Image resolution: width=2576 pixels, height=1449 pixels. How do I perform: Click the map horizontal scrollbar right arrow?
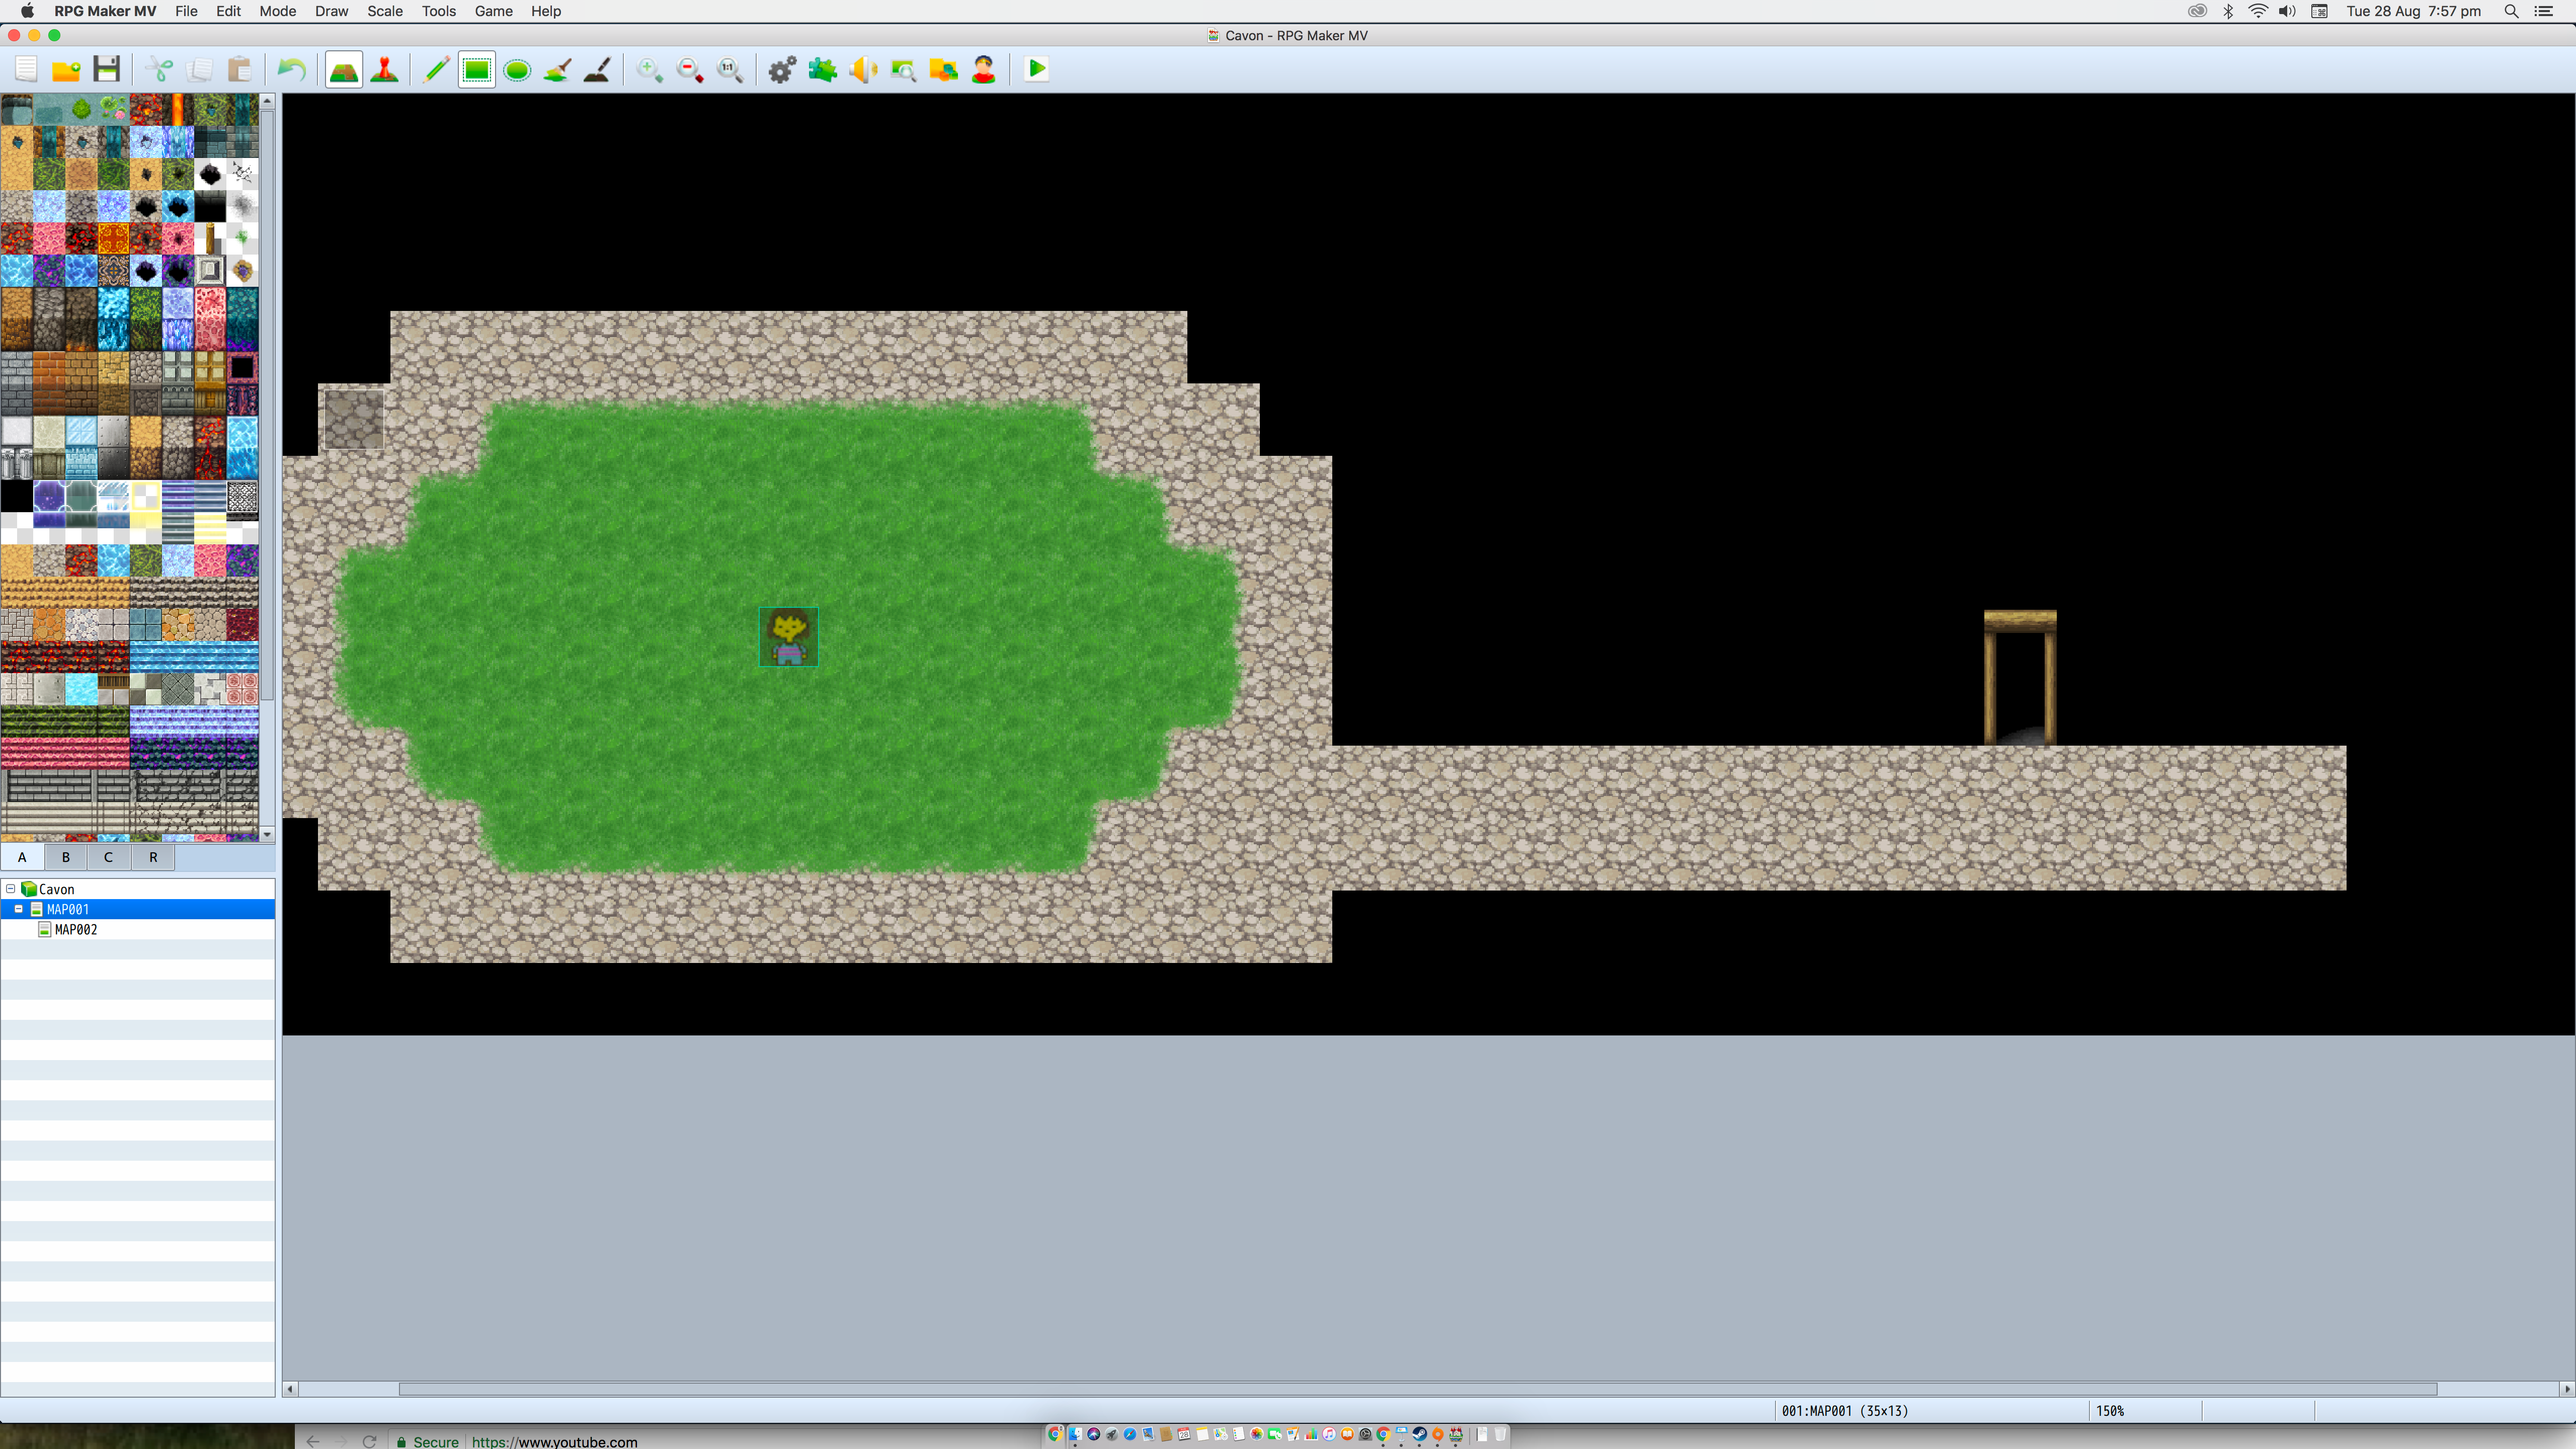point(2566,1388)
